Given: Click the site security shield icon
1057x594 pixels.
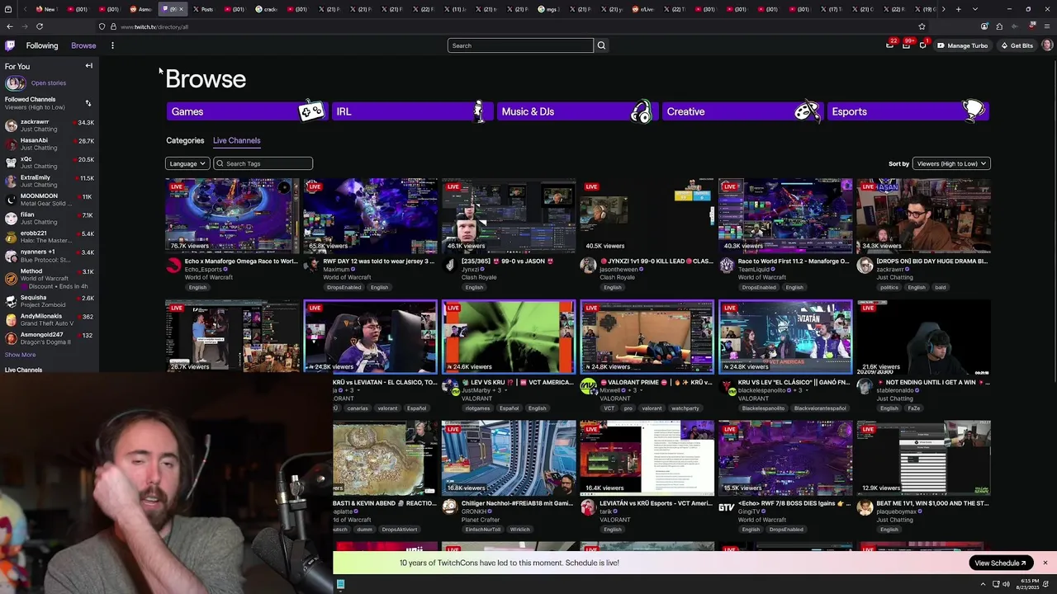Looking at the screenshot, I should pyautogui.click(x=102, y=26).
